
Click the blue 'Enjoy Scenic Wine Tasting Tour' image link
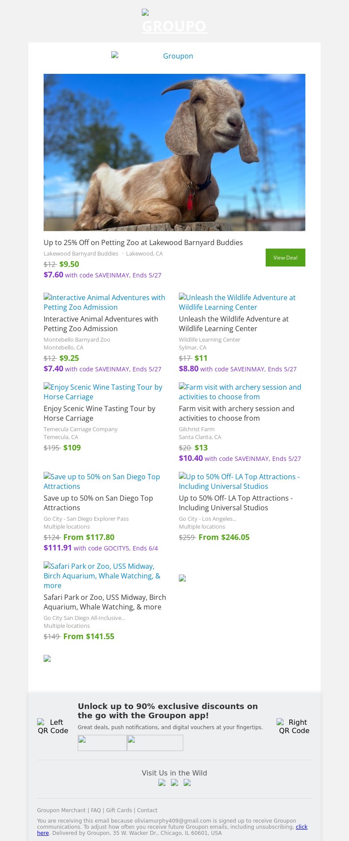click(103, 392)
